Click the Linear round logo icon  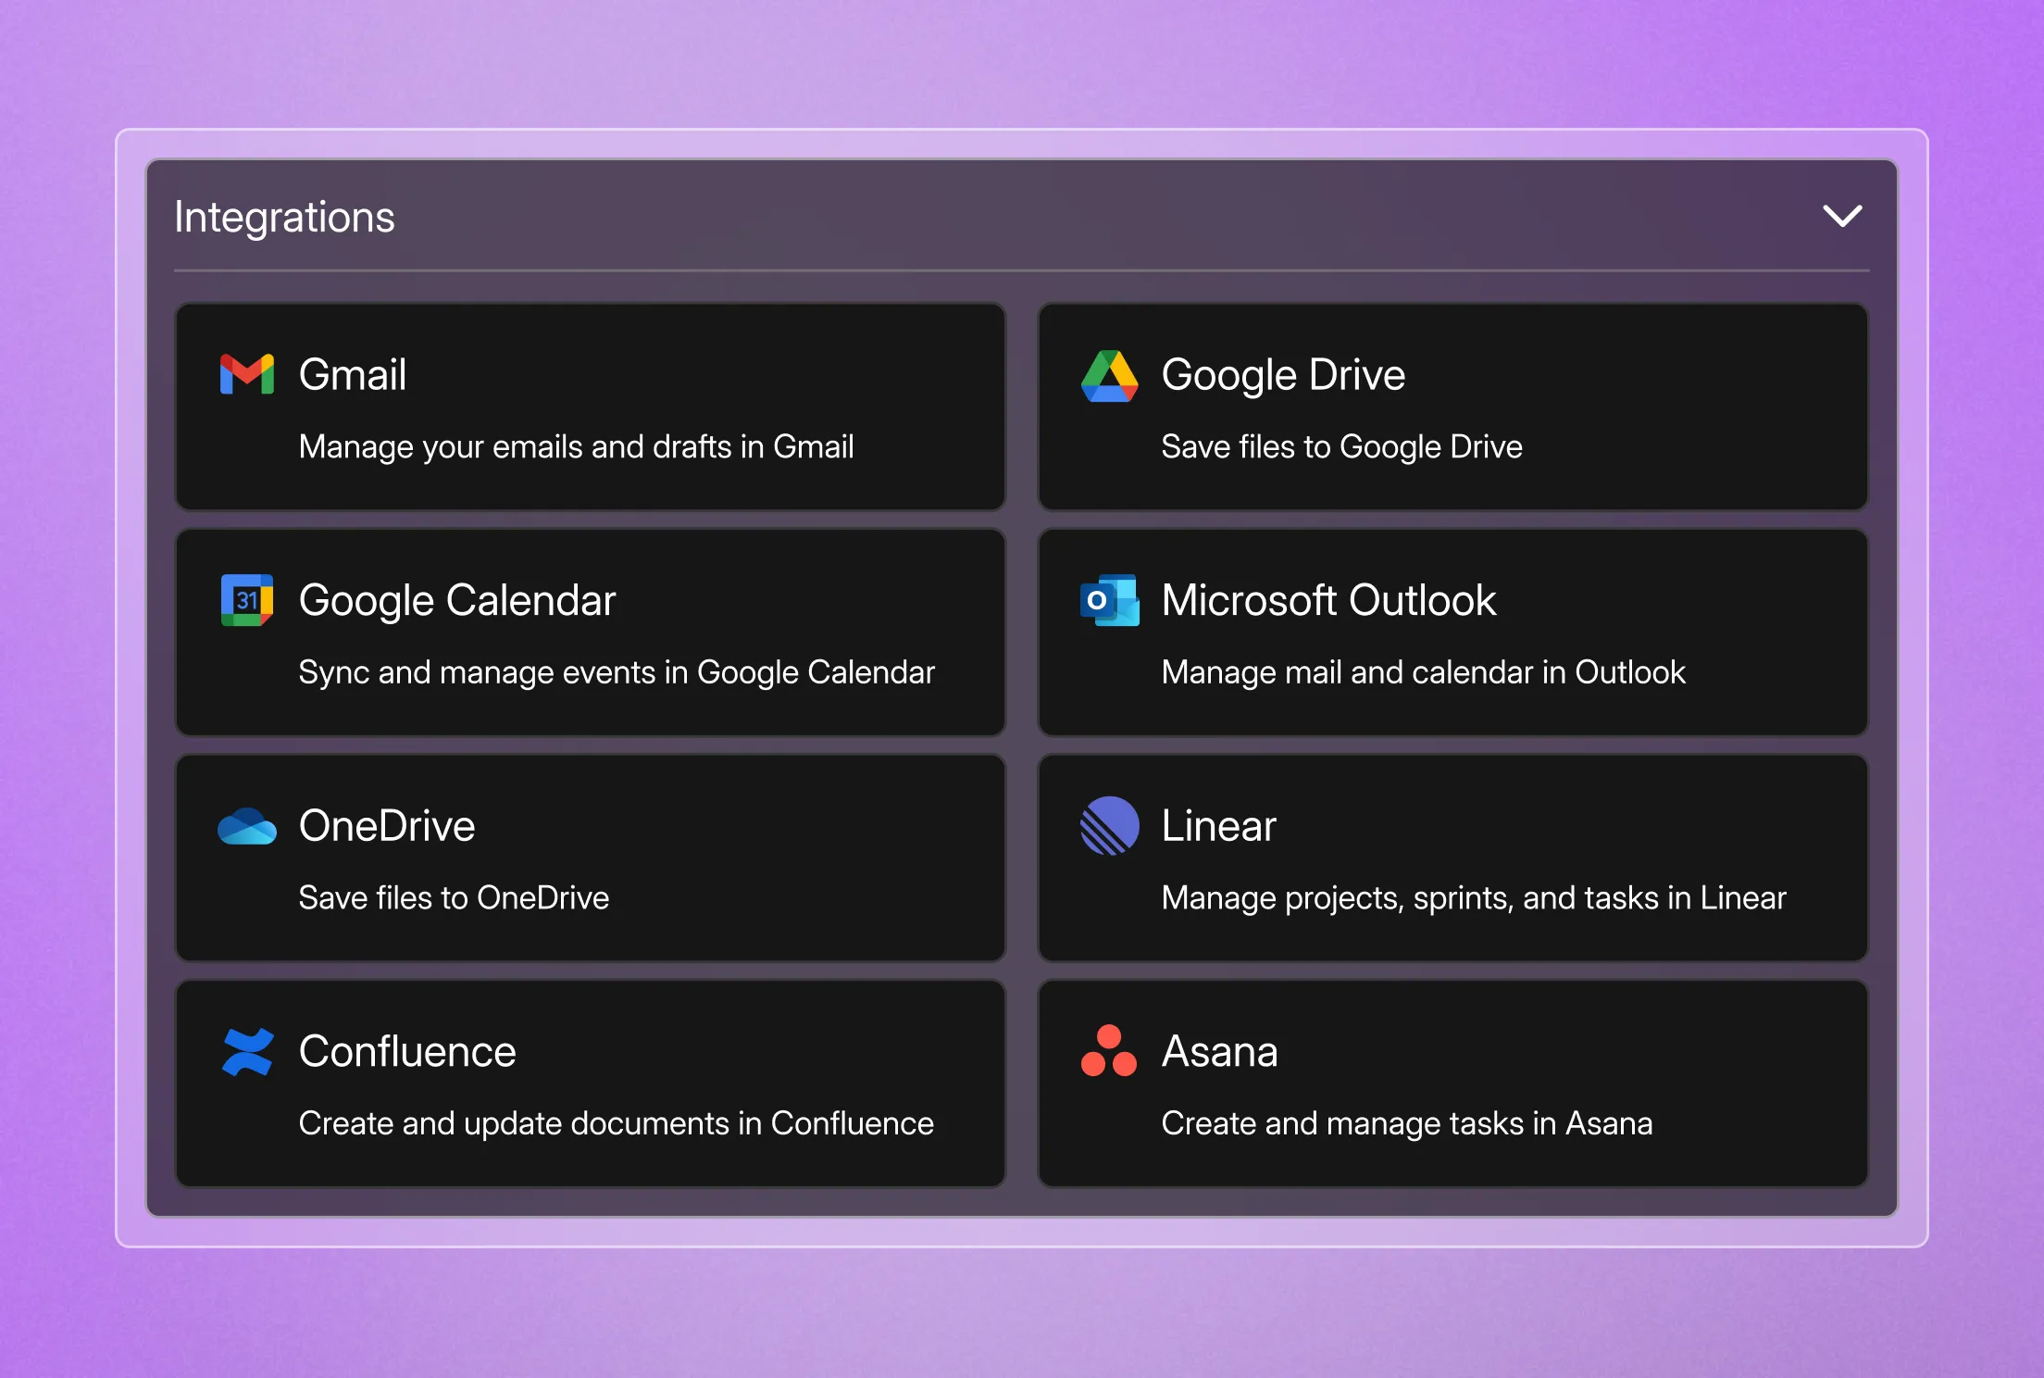[1109, 825]
